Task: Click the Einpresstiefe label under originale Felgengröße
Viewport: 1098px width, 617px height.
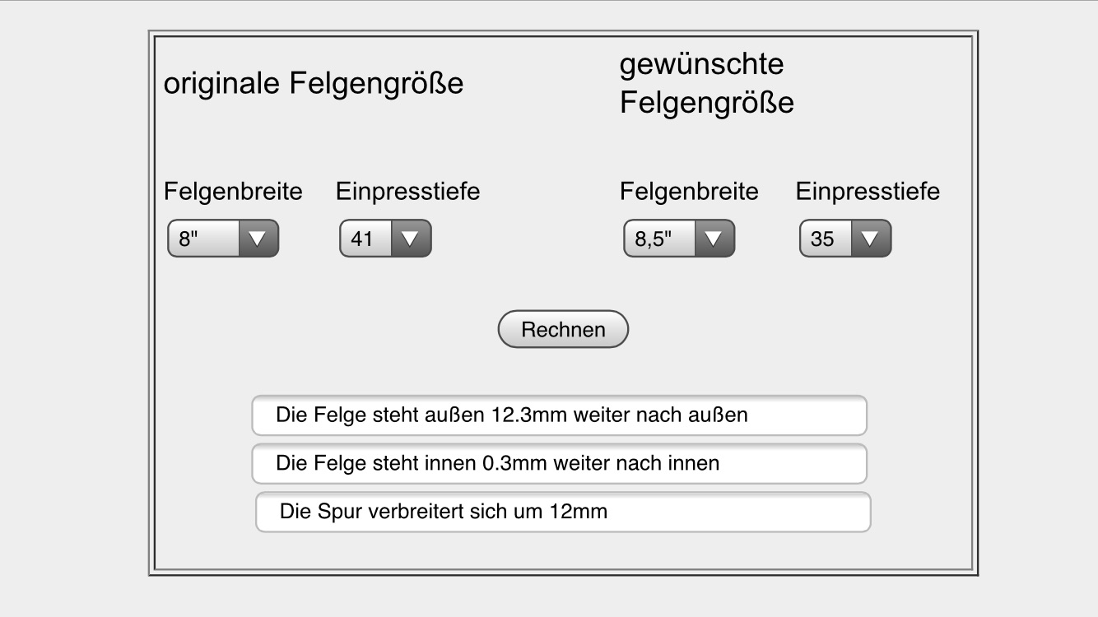Action: coord(407,192)
